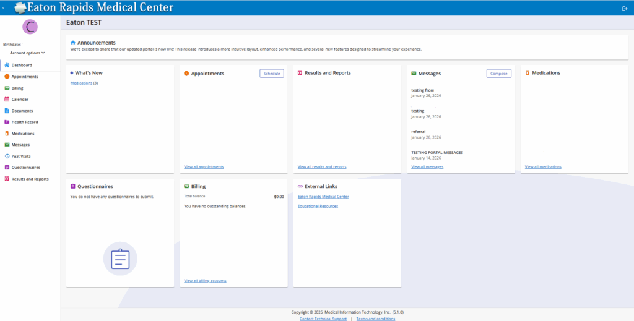Screen dimensions: 634x321
Task: Click the Calendar icon in sidebar
Action: (7, 99)
